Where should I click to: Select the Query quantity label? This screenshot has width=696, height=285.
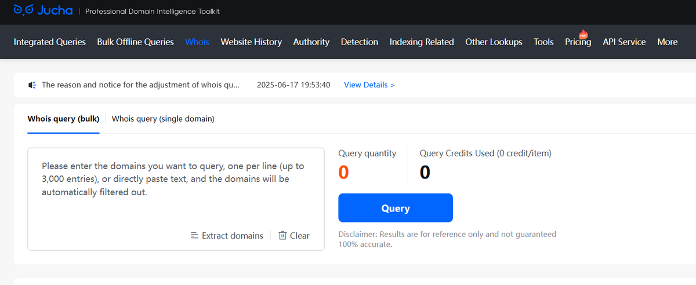click(x=368, y=154)
